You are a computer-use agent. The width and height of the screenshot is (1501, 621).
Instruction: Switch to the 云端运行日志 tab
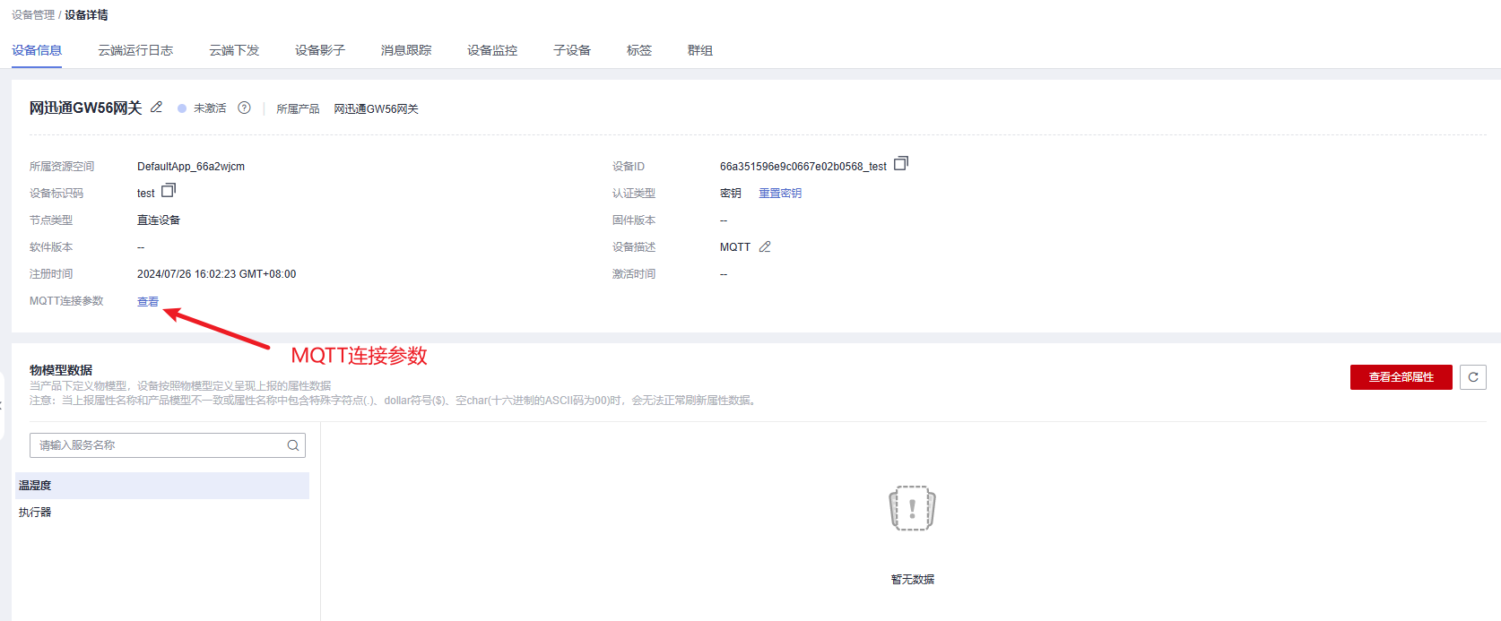click(x=135, y=50)
